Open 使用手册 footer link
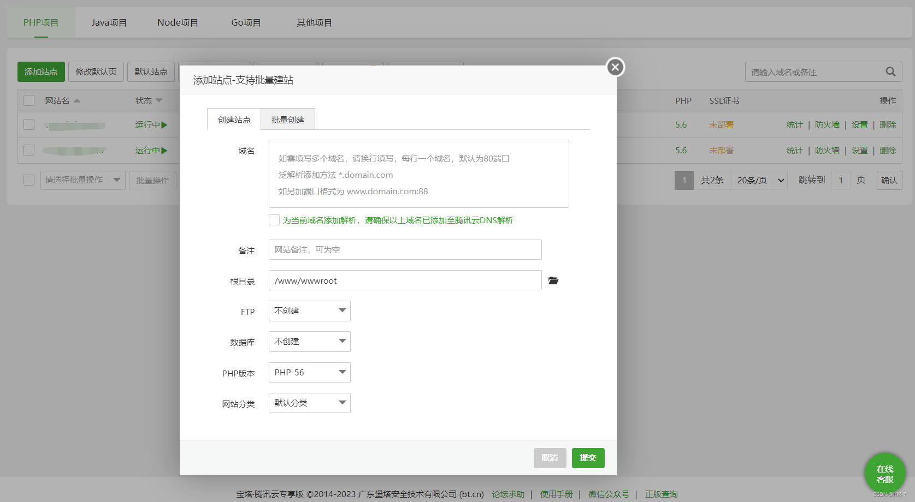The height and width of the screenshot is (502, 915). pyautogui.click(x=557, y=494)
